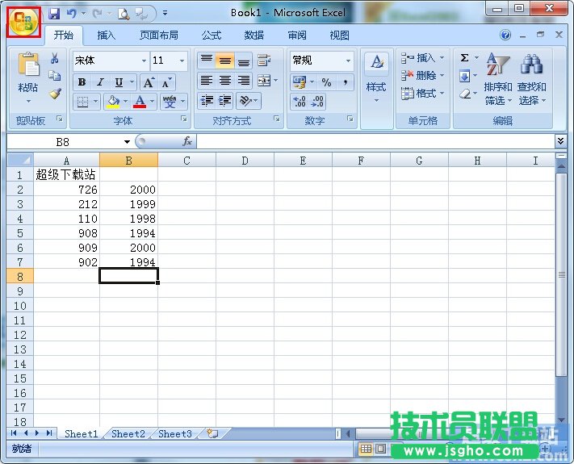The height and width of the screenshot is (464, 574).
Task: Click the percent style icon
Action: pos(326,82)
